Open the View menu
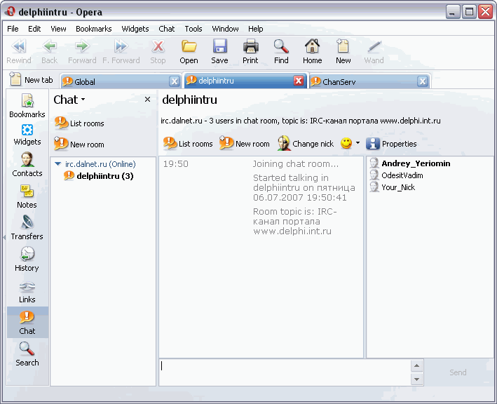Screen dimensions: 497x404 pos(58,29)
